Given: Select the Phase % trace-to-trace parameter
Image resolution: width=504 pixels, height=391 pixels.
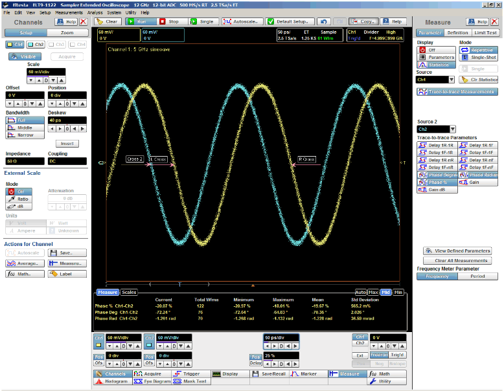Looking at the screenshot, I should [x=437, y=182].
